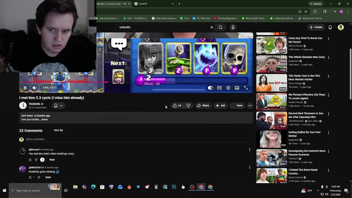This screenshot has height=198, width=352.
Task: Toggle the autoplay switch in the player
Action: (x=210, y=88)
